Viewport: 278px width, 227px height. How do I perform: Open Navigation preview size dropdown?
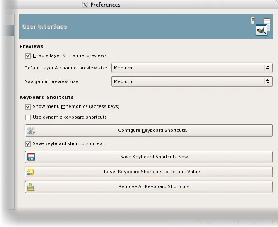coord(192,81)
